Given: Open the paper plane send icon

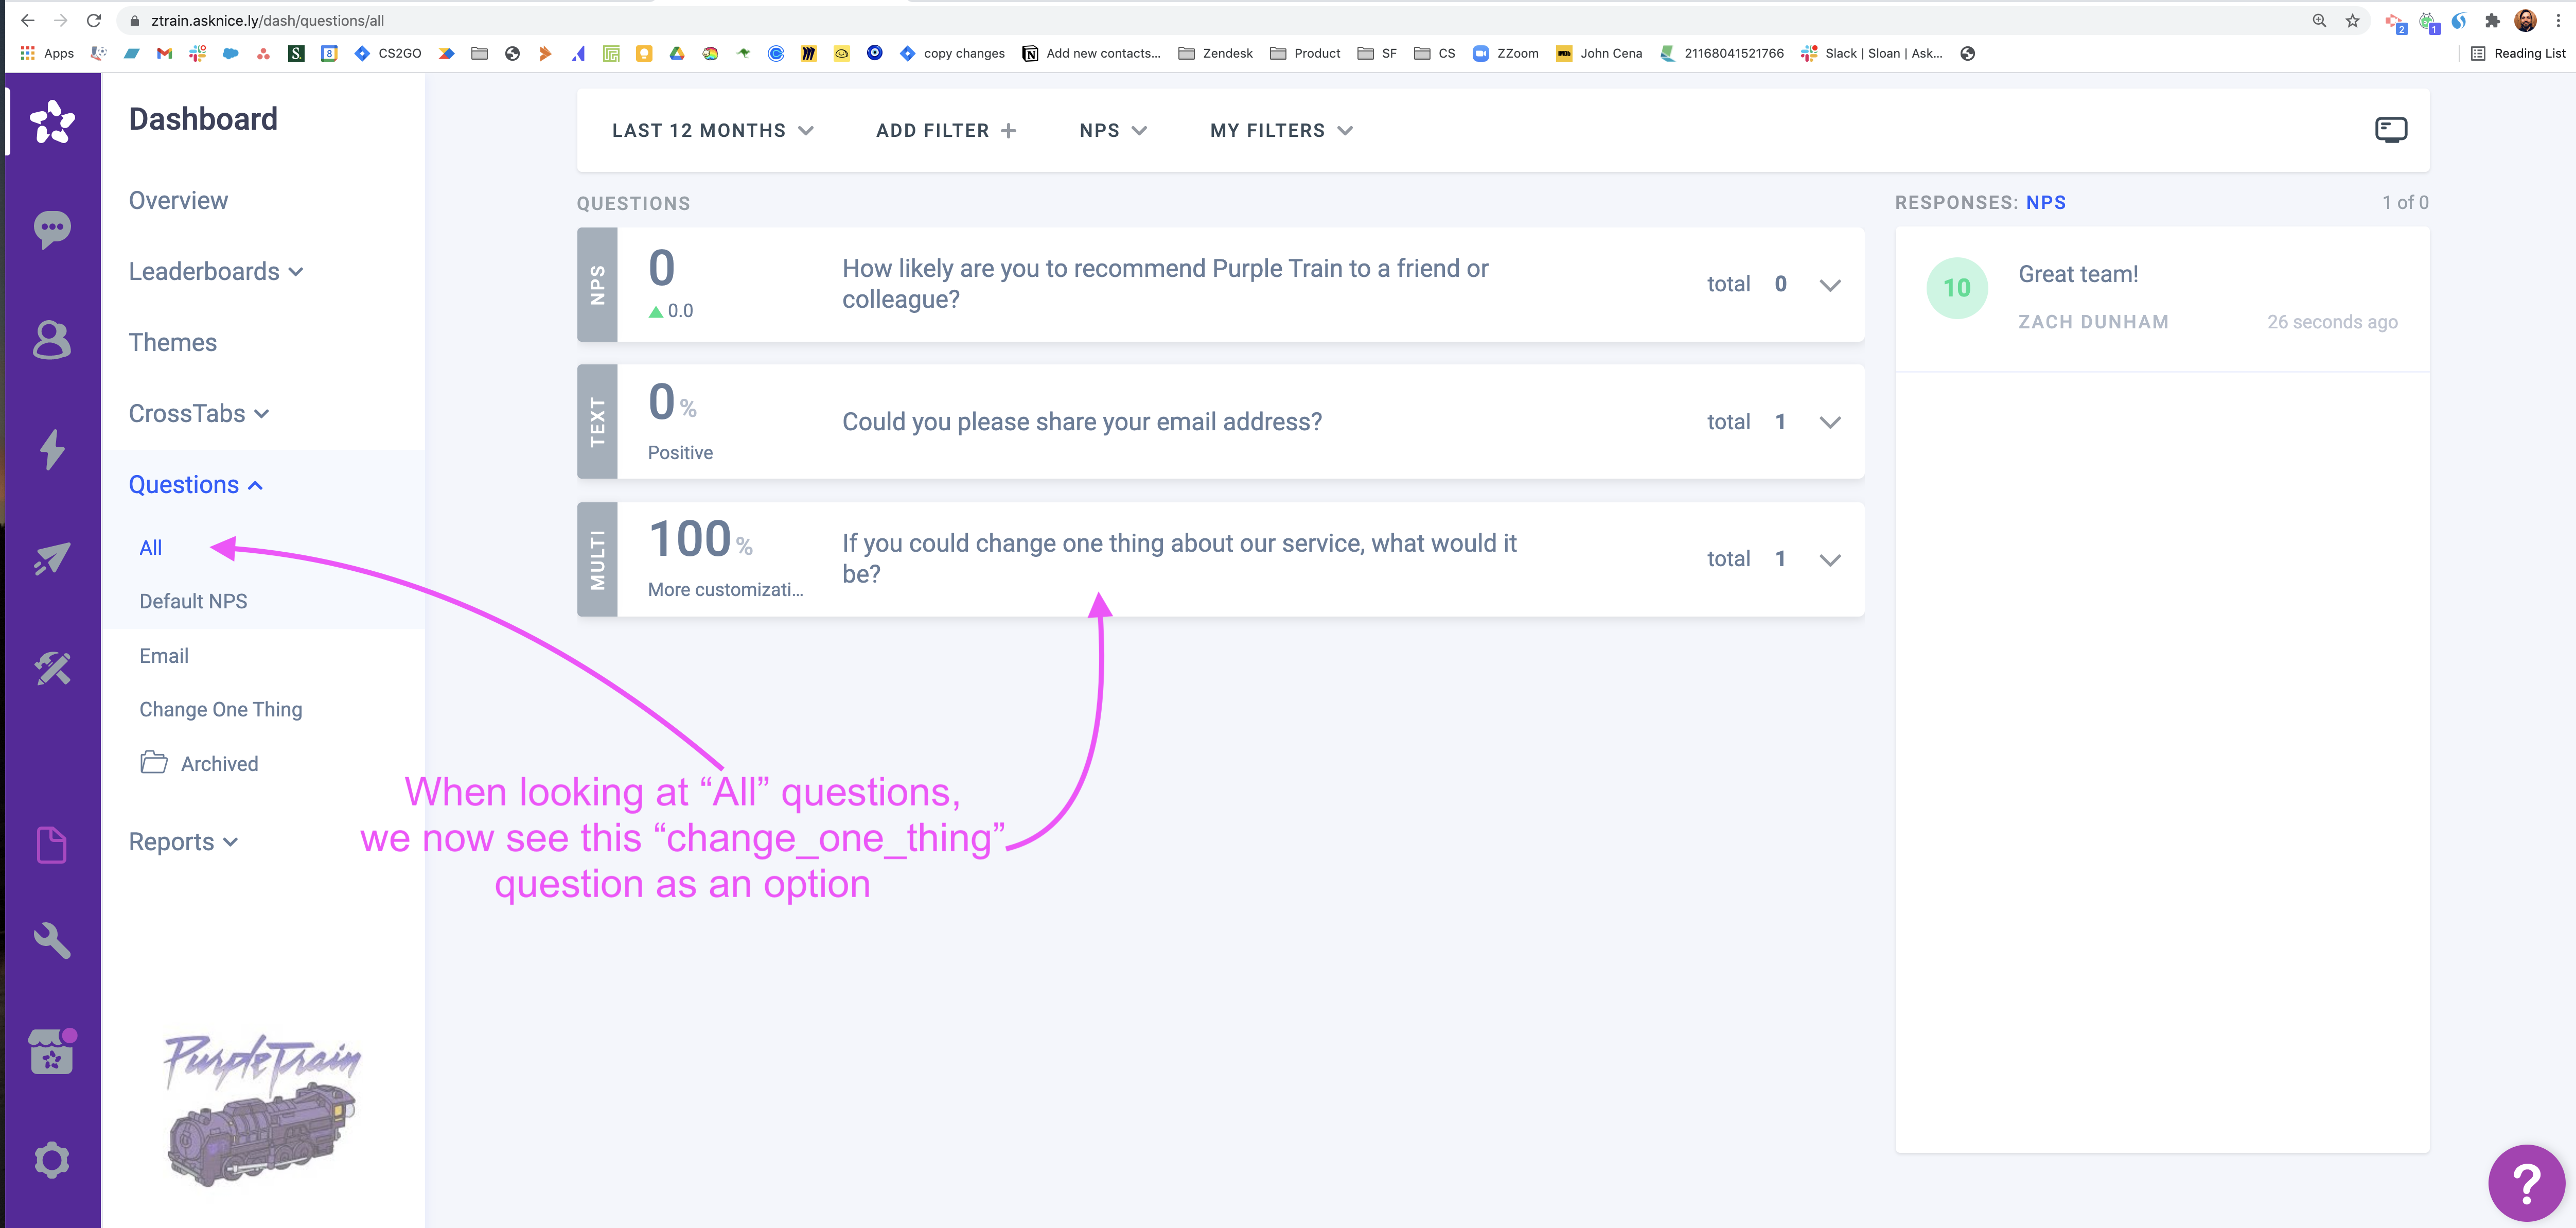Looking at the screenshot, I should click(x=52, y=558).
